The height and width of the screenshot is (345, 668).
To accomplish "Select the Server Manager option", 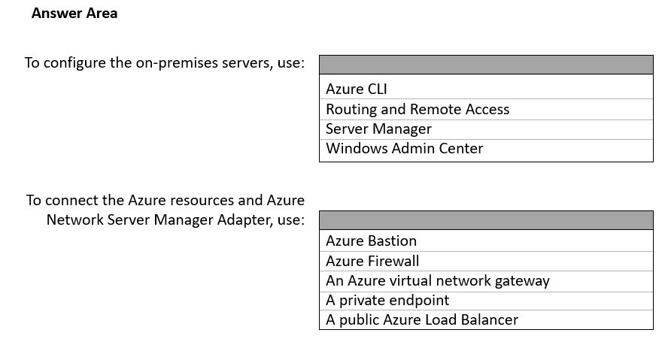I will 378,129.
